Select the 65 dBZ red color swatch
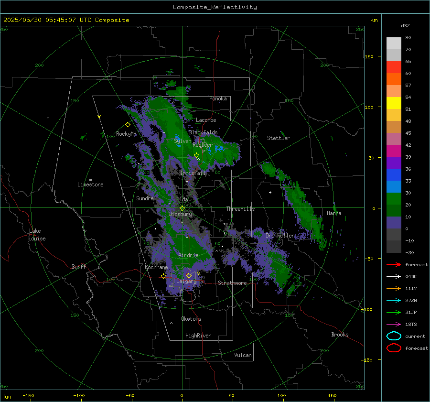Viewport: 430px width, 402px height. click(x=394, y=67)
